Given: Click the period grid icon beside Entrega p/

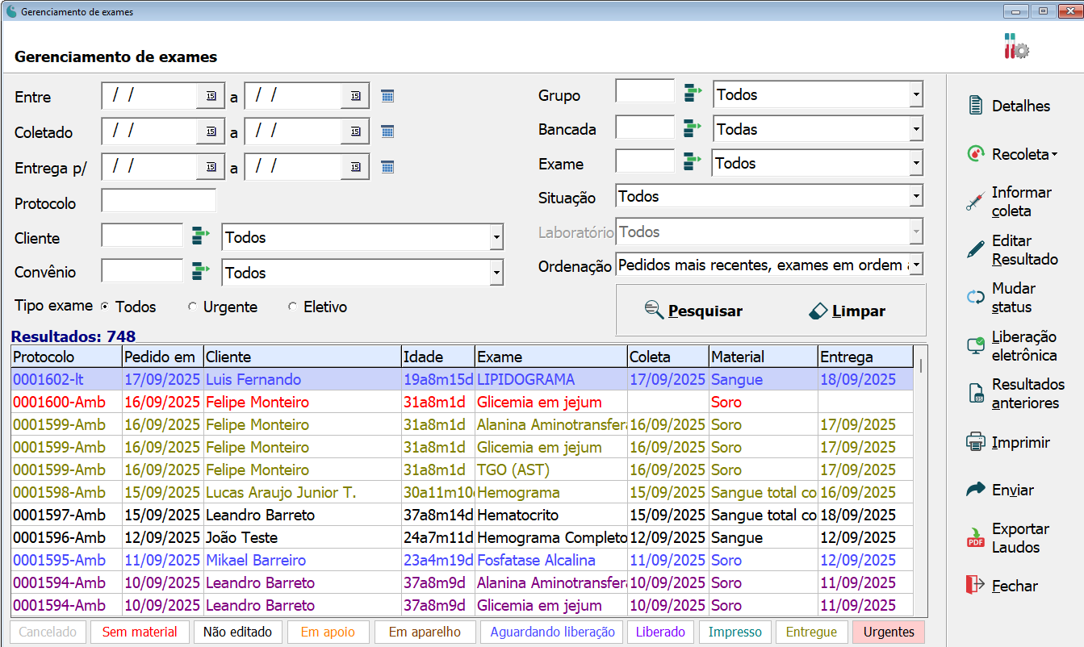Looking at the screenshot, I should pyautogui.click(x=387, y=167).
